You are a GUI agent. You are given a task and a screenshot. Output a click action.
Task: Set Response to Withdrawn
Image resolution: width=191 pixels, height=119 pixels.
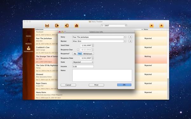(x=88, y=54)
